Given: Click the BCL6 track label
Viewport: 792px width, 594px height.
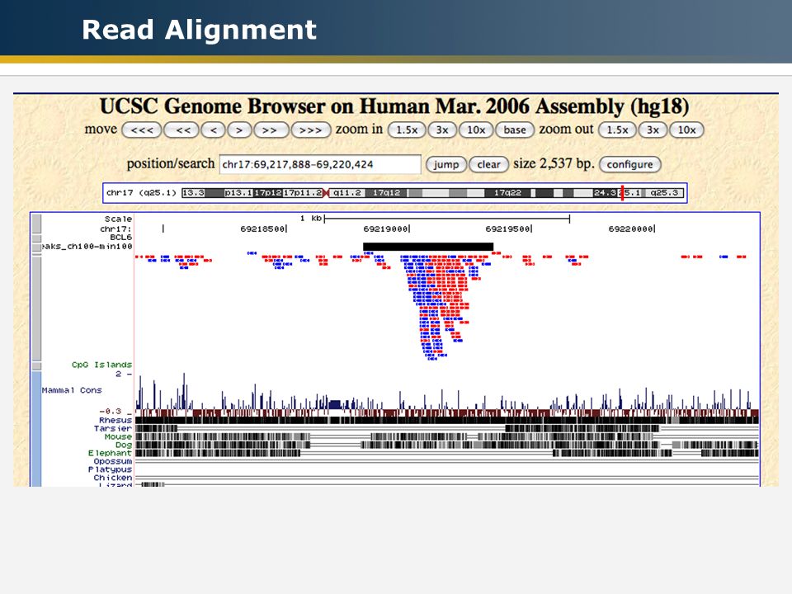Looking at the screenshot, I should [x=120, y=238].
